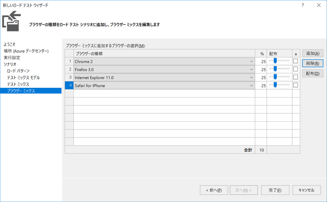Click the 配布(D) button
The width and height of the screenshot is (327, 202).
313,73
